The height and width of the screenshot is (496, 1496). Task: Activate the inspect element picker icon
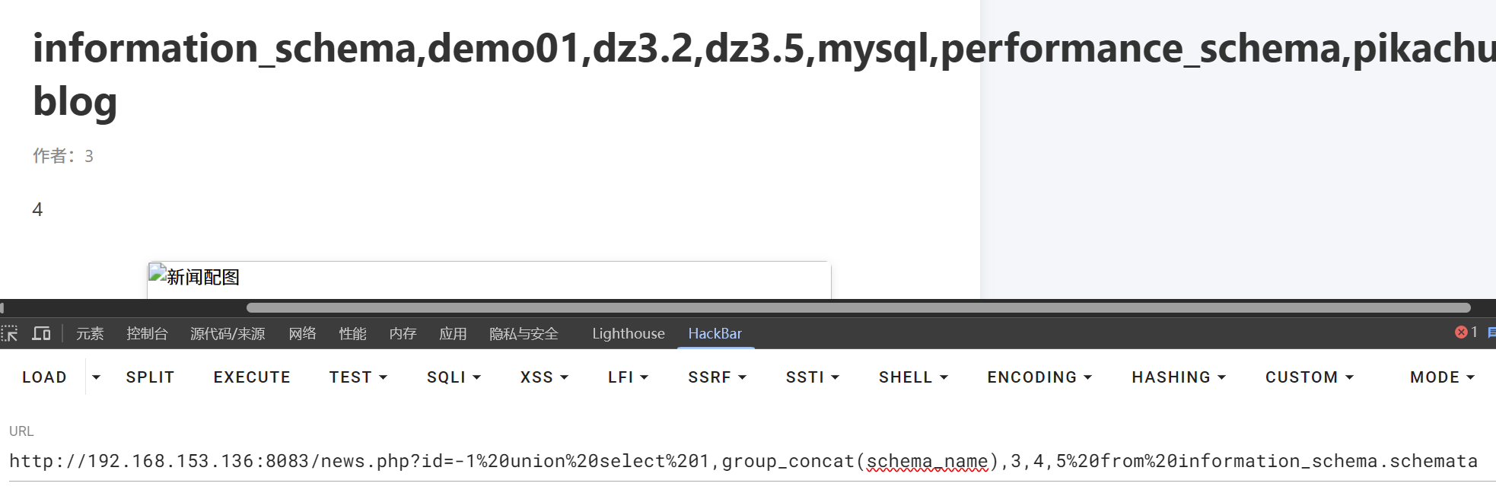tap(10, 333)
